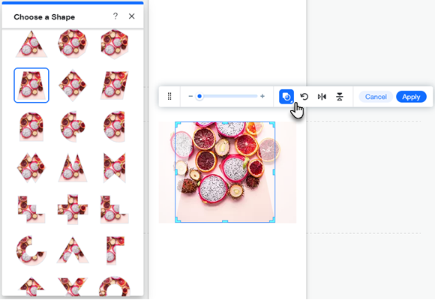435x300 pixels.
Task: Grab the toolbar drag handle dots
Action: click(169, 96)
